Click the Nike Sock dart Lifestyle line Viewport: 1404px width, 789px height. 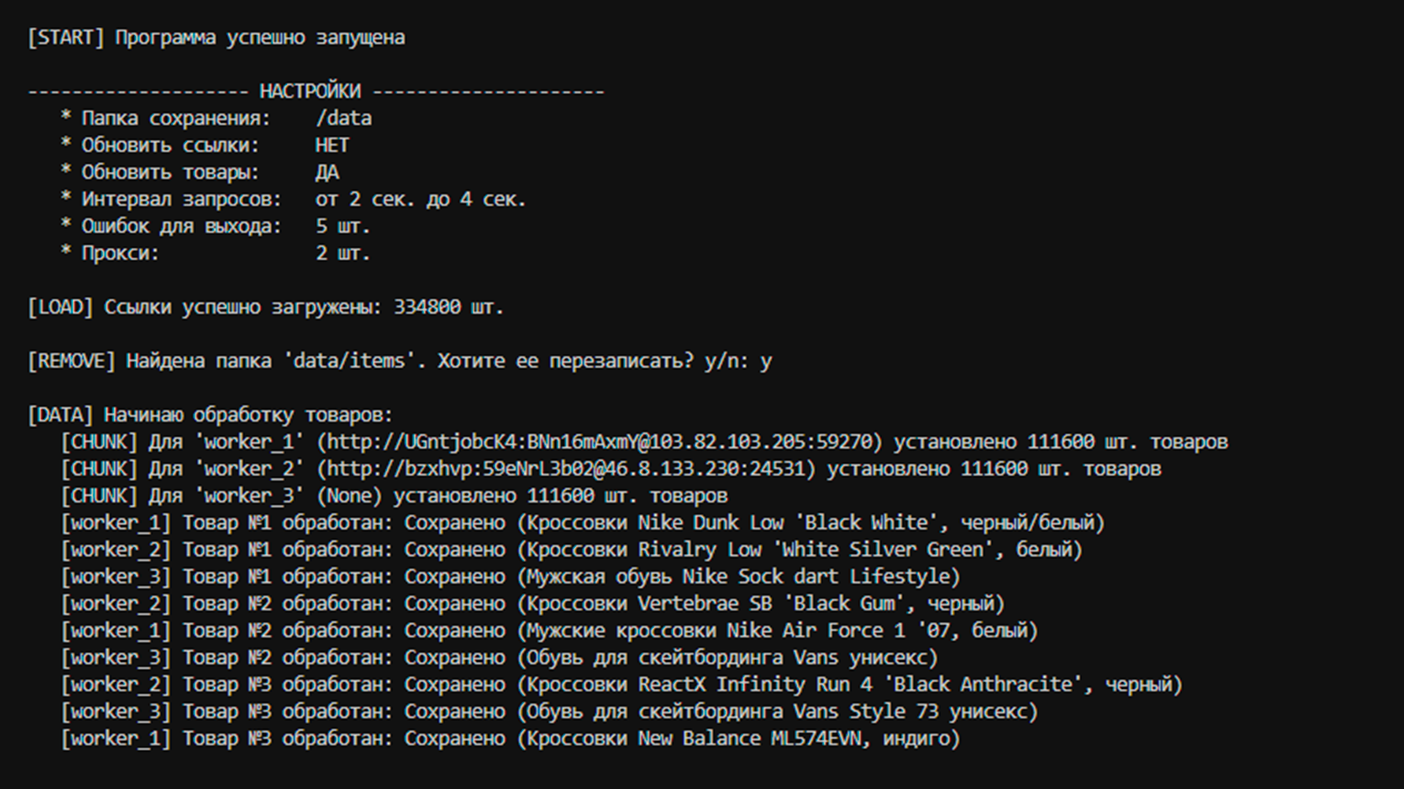pyautogui.click(x=510, y=577)
